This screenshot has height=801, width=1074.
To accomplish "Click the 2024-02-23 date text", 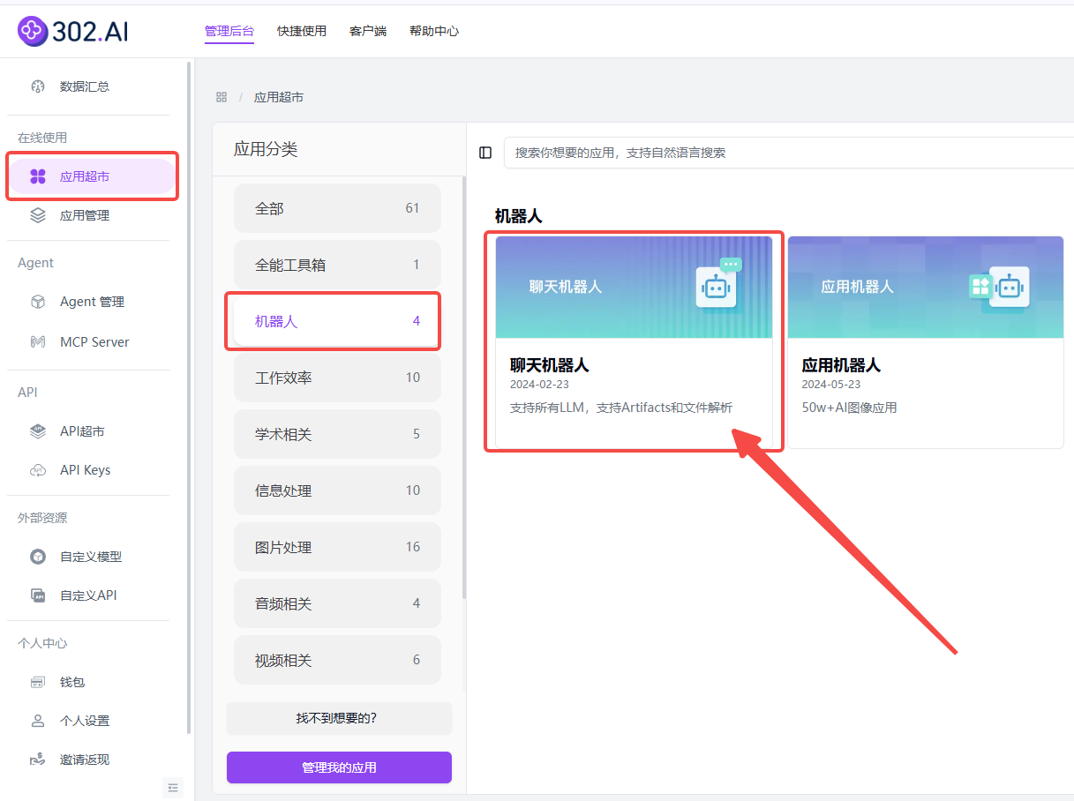I will 539,385.
